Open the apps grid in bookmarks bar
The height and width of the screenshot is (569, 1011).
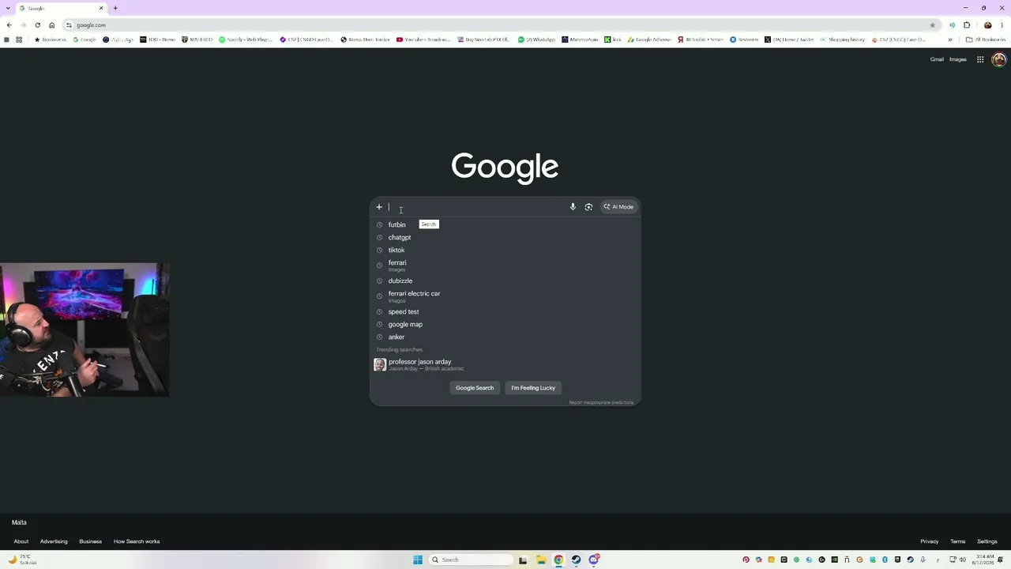(19, 40)
